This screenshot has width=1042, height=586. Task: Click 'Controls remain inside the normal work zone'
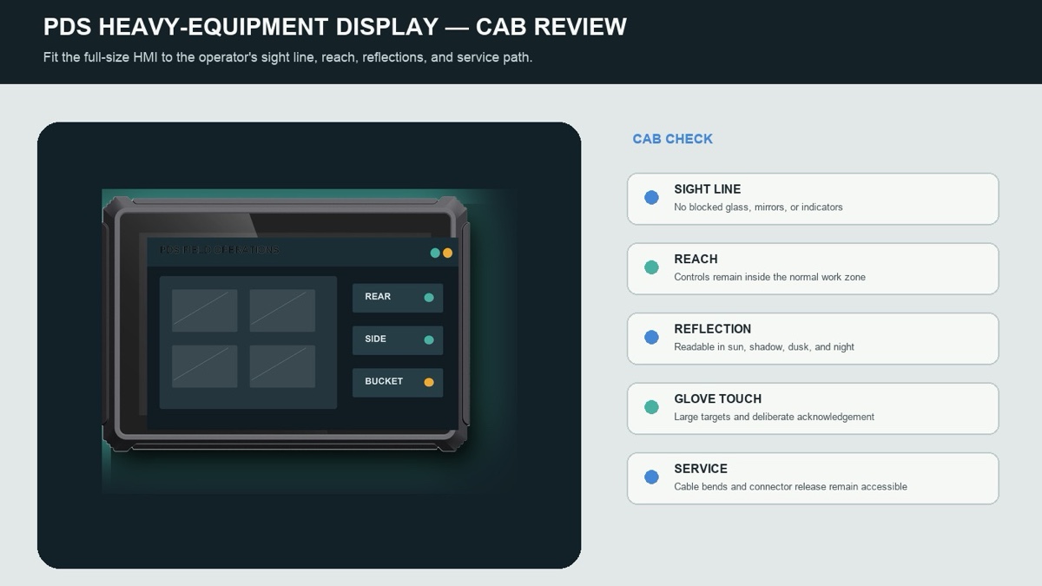coord(769,277)
